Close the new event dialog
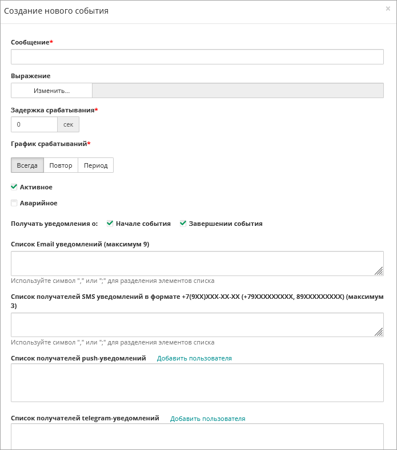This screenshot has height=450, width=397. (388, 9)
